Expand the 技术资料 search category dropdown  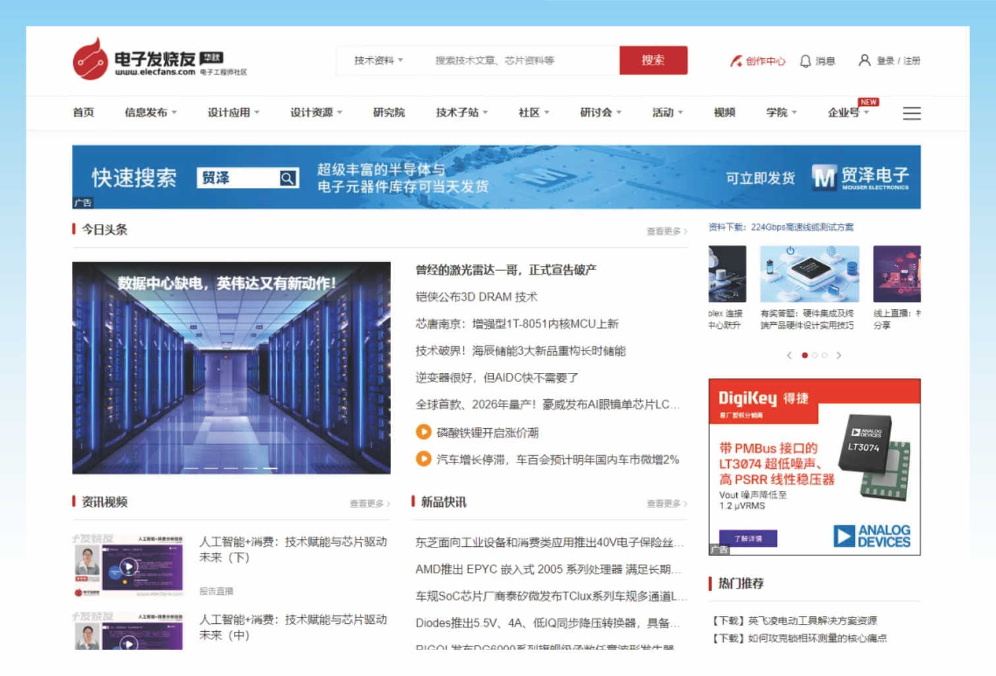pos(378,61)
